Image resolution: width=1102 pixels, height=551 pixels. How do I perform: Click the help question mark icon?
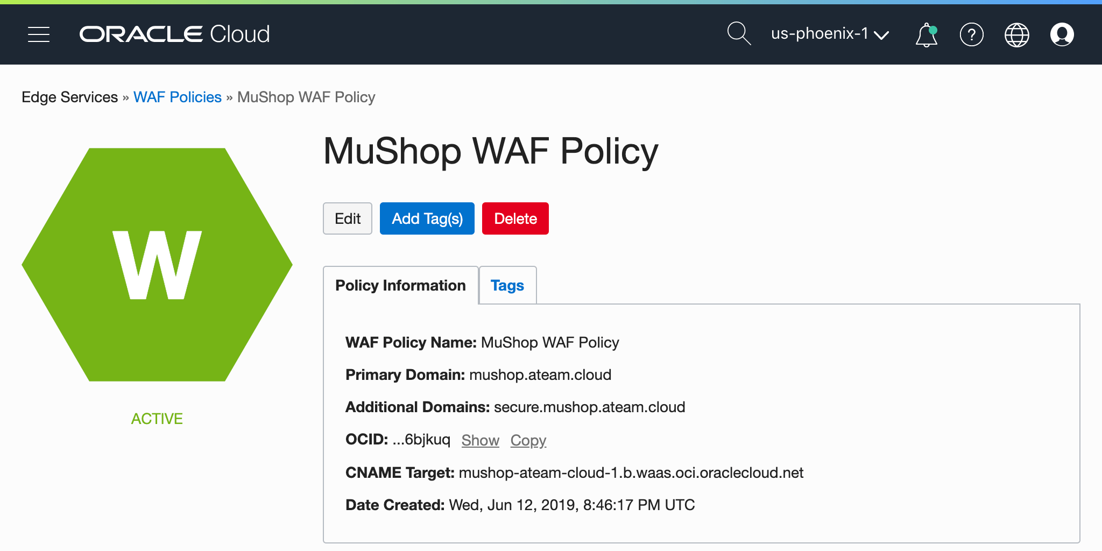point(971,35)
